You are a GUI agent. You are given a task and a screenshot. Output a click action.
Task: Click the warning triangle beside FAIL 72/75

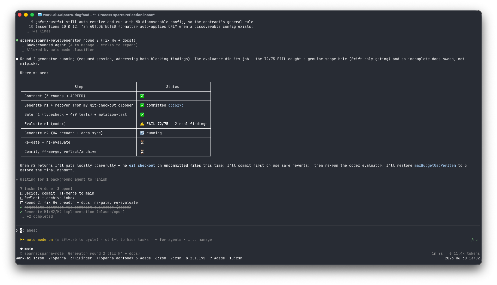(x=142, y=124)
